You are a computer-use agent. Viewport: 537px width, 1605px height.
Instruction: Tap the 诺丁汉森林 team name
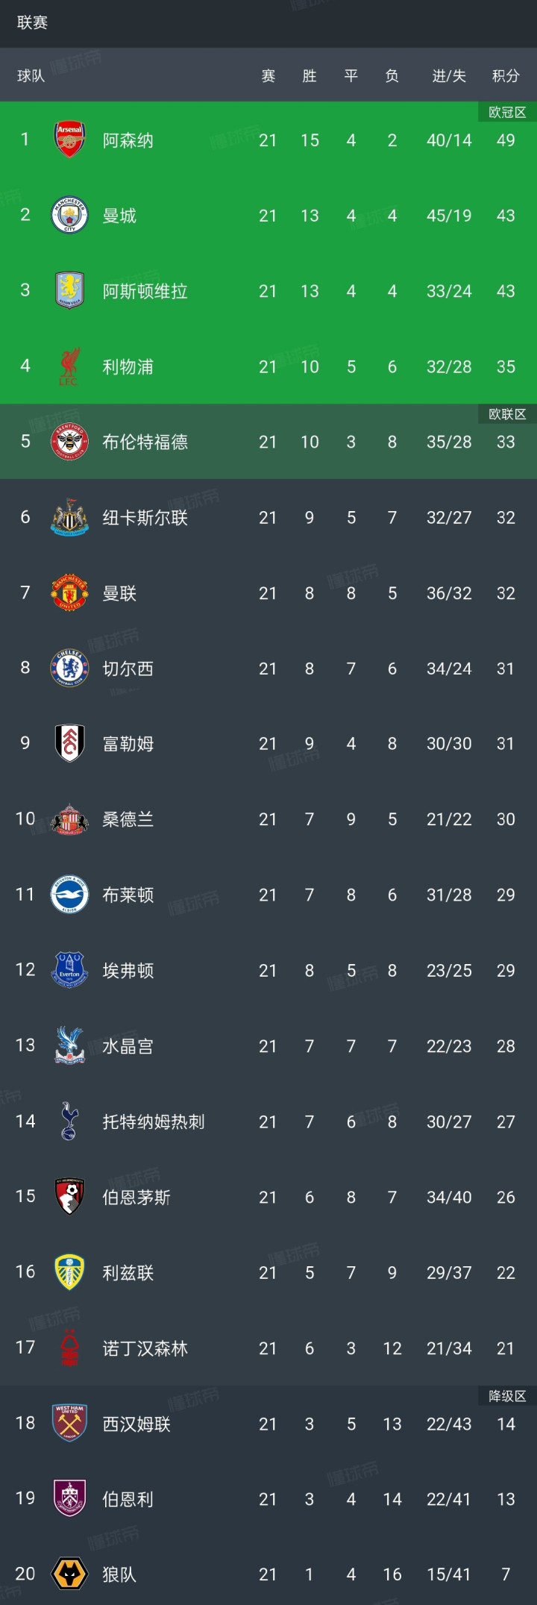145,1348
